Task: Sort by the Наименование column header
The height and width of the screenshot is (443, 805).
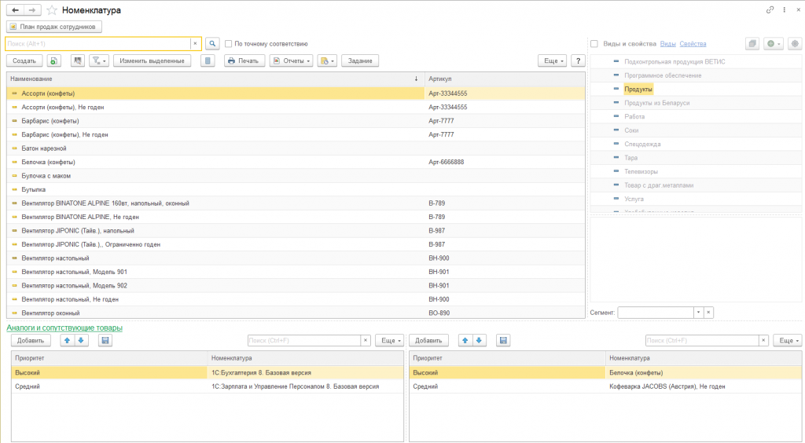Action: pos(215,79)
